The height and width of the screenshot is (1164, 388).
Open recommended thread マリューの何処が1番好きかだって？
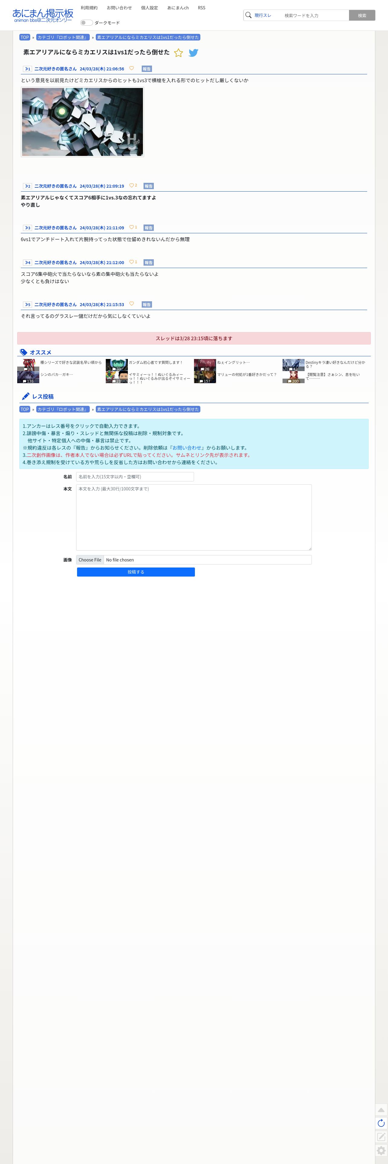point(247,375)
